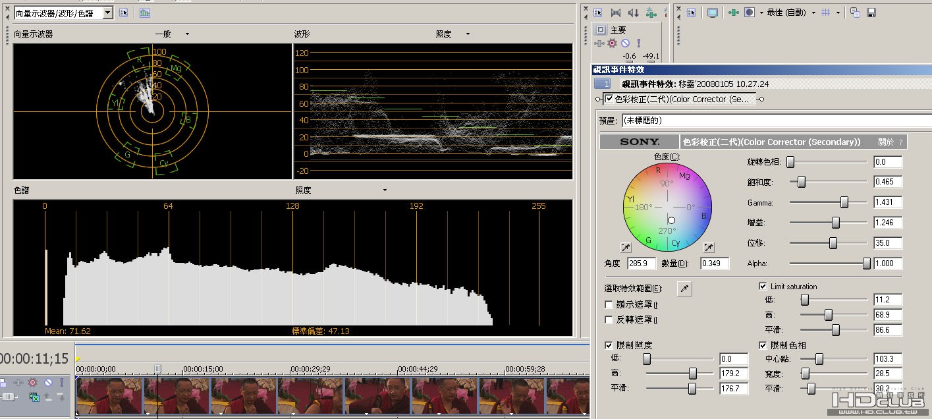Image resolution: width=932 pixels, height=419 pixels.
Task: Click 數量 magnitude field 0.349
Action: [x=714, y=263]
